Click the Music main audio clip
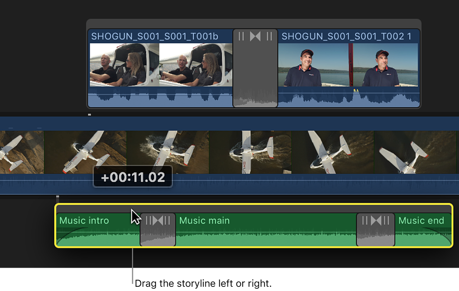Screen dimensions: 459x291 (266, 230)
